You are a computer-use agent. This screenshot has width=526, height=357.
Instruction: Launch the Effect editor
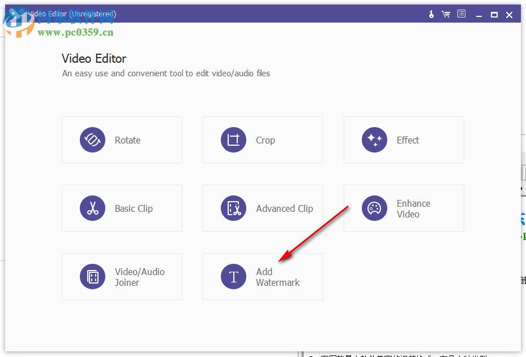(x=404, y=140)
